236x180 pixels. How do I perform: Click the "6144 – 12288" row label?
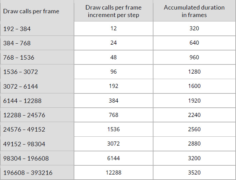click(22, 101)
